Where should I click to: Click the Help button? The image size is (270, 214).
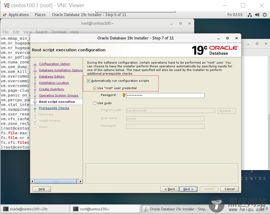coord(42,189)
